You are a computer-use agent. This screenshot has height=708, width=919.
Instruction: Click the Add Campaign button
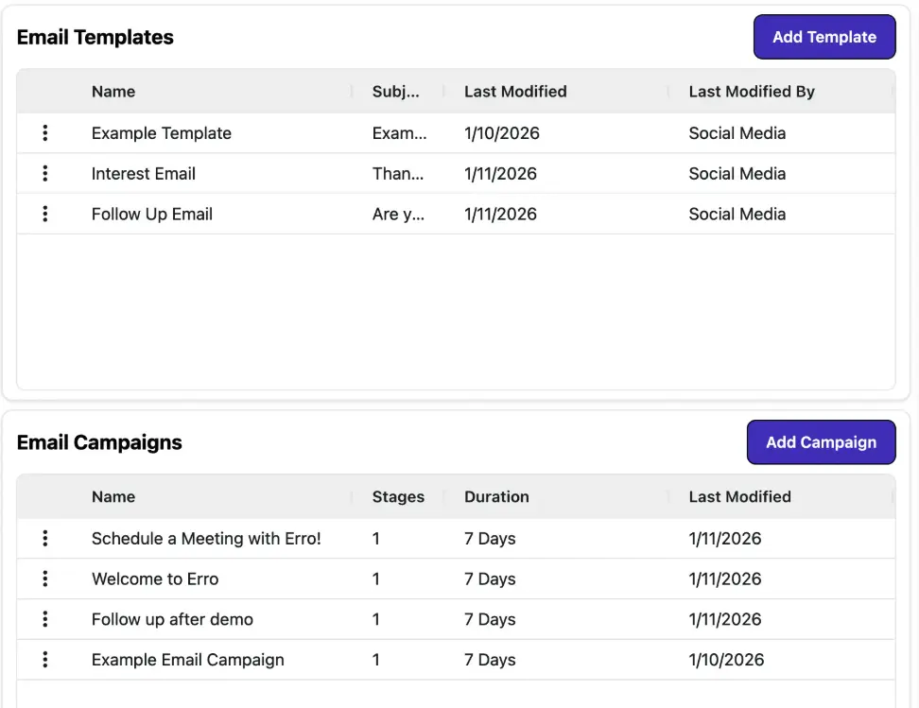[x=821, y=441]
